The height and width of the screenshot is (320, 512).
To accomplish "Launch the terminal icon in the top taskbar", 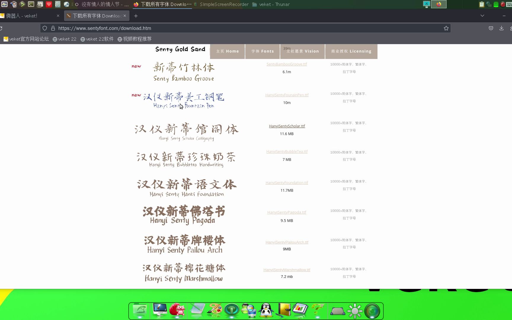I will click(31, 4).
